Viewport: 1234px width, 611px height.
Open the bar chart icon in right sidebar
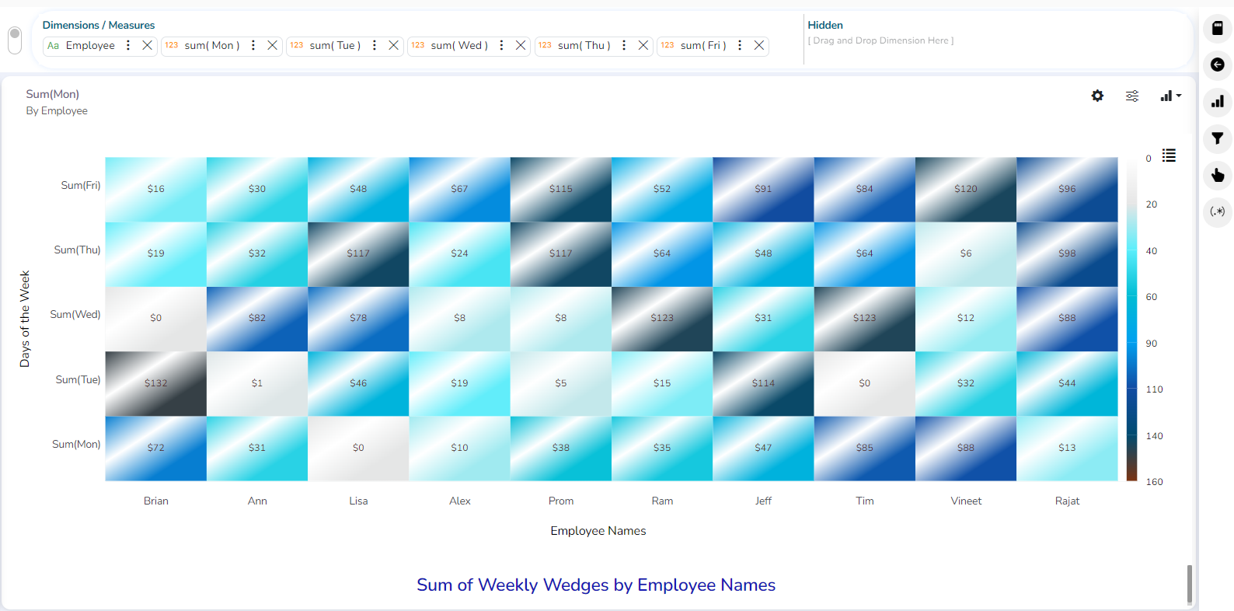coord(1217,101)
